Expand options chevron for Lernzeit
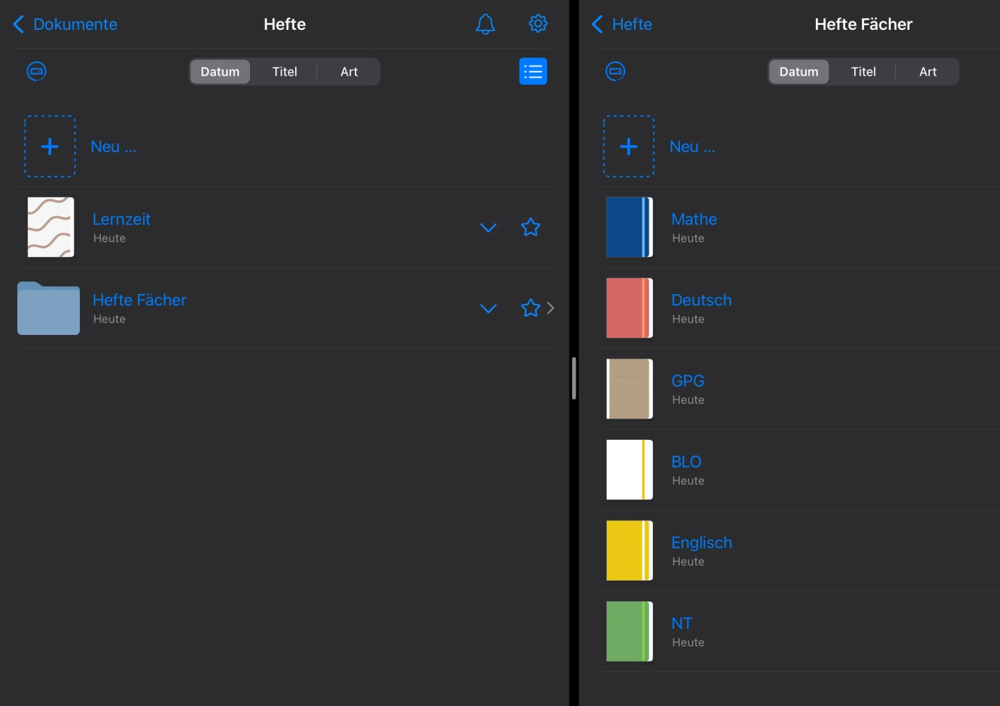Image resolution: width=1000 pixels, height=706 pixels. [488, 227]
